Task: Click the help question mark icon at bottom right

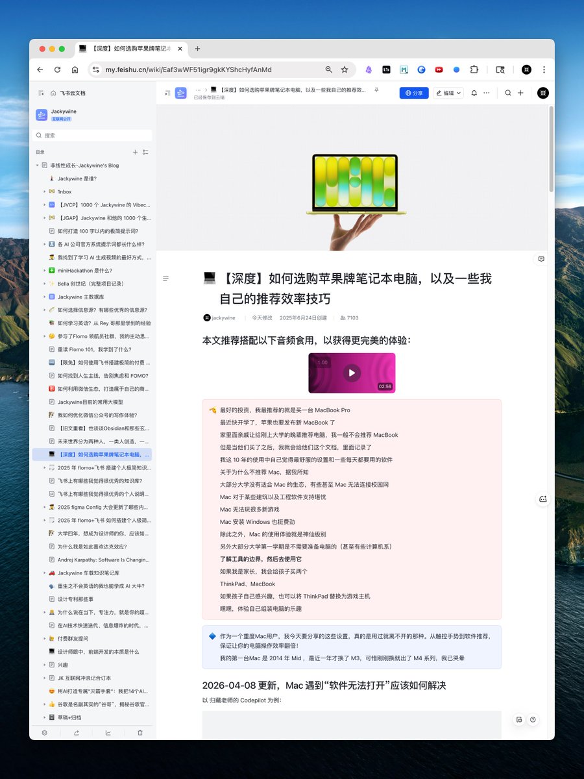Action: click(533, 719)
